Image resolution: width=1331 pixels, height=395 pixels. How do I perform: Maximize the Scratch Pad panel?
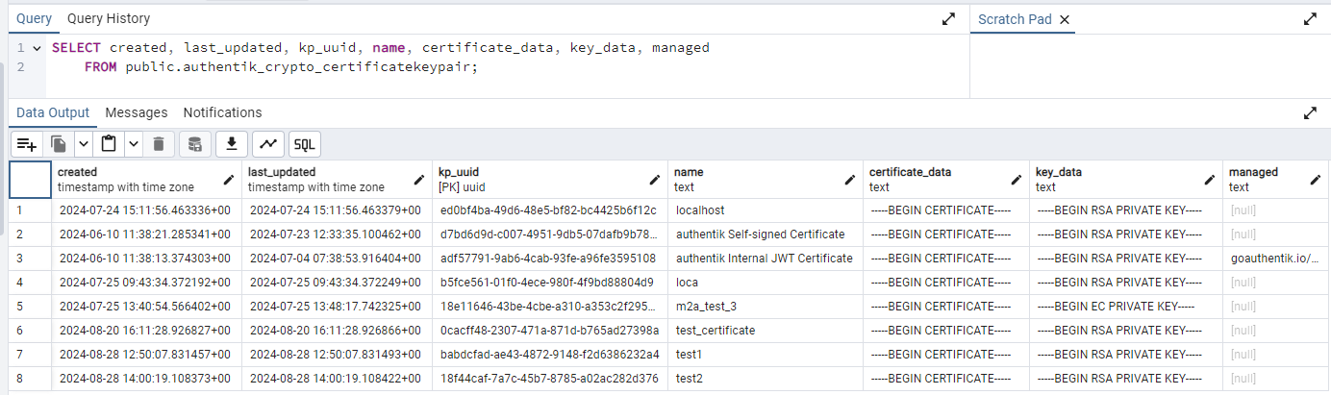pyautogui.click(x=1310, y=18)
